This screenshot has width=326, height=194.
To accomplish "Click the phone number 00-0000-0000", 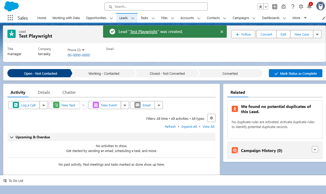I will coord(79,55).
